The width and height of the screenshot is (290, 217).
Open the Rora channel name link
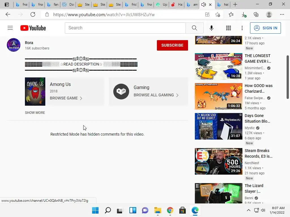29,43
